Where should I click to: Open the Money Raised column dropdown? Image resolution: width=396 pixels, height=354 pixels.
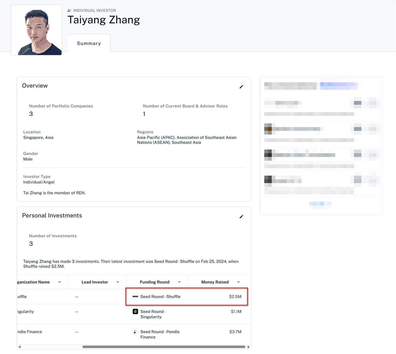[238, 282]
